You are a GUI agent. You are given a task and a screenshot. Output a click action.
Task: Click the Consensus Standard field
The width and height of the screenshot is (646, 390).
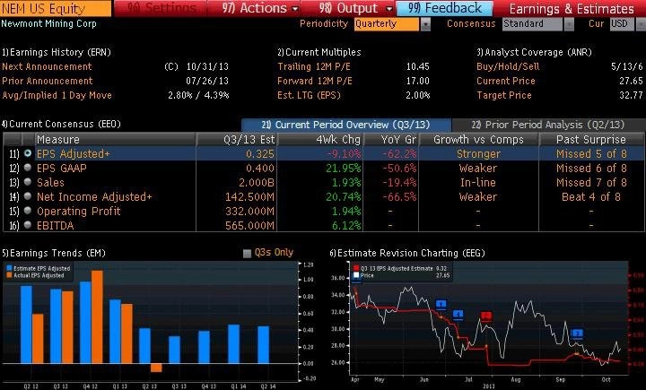tap(532, 24)
